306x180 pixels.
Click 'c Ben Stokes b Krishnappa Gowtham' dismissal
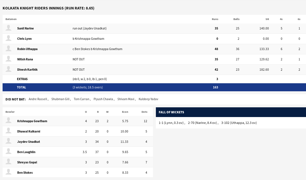coord(97,49)
